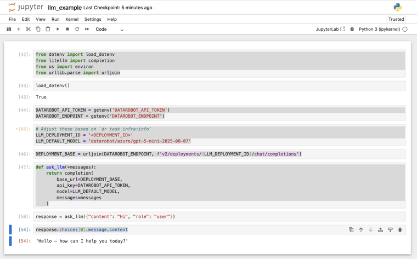Select the True output text
The image size is (417, 259).
41,97
